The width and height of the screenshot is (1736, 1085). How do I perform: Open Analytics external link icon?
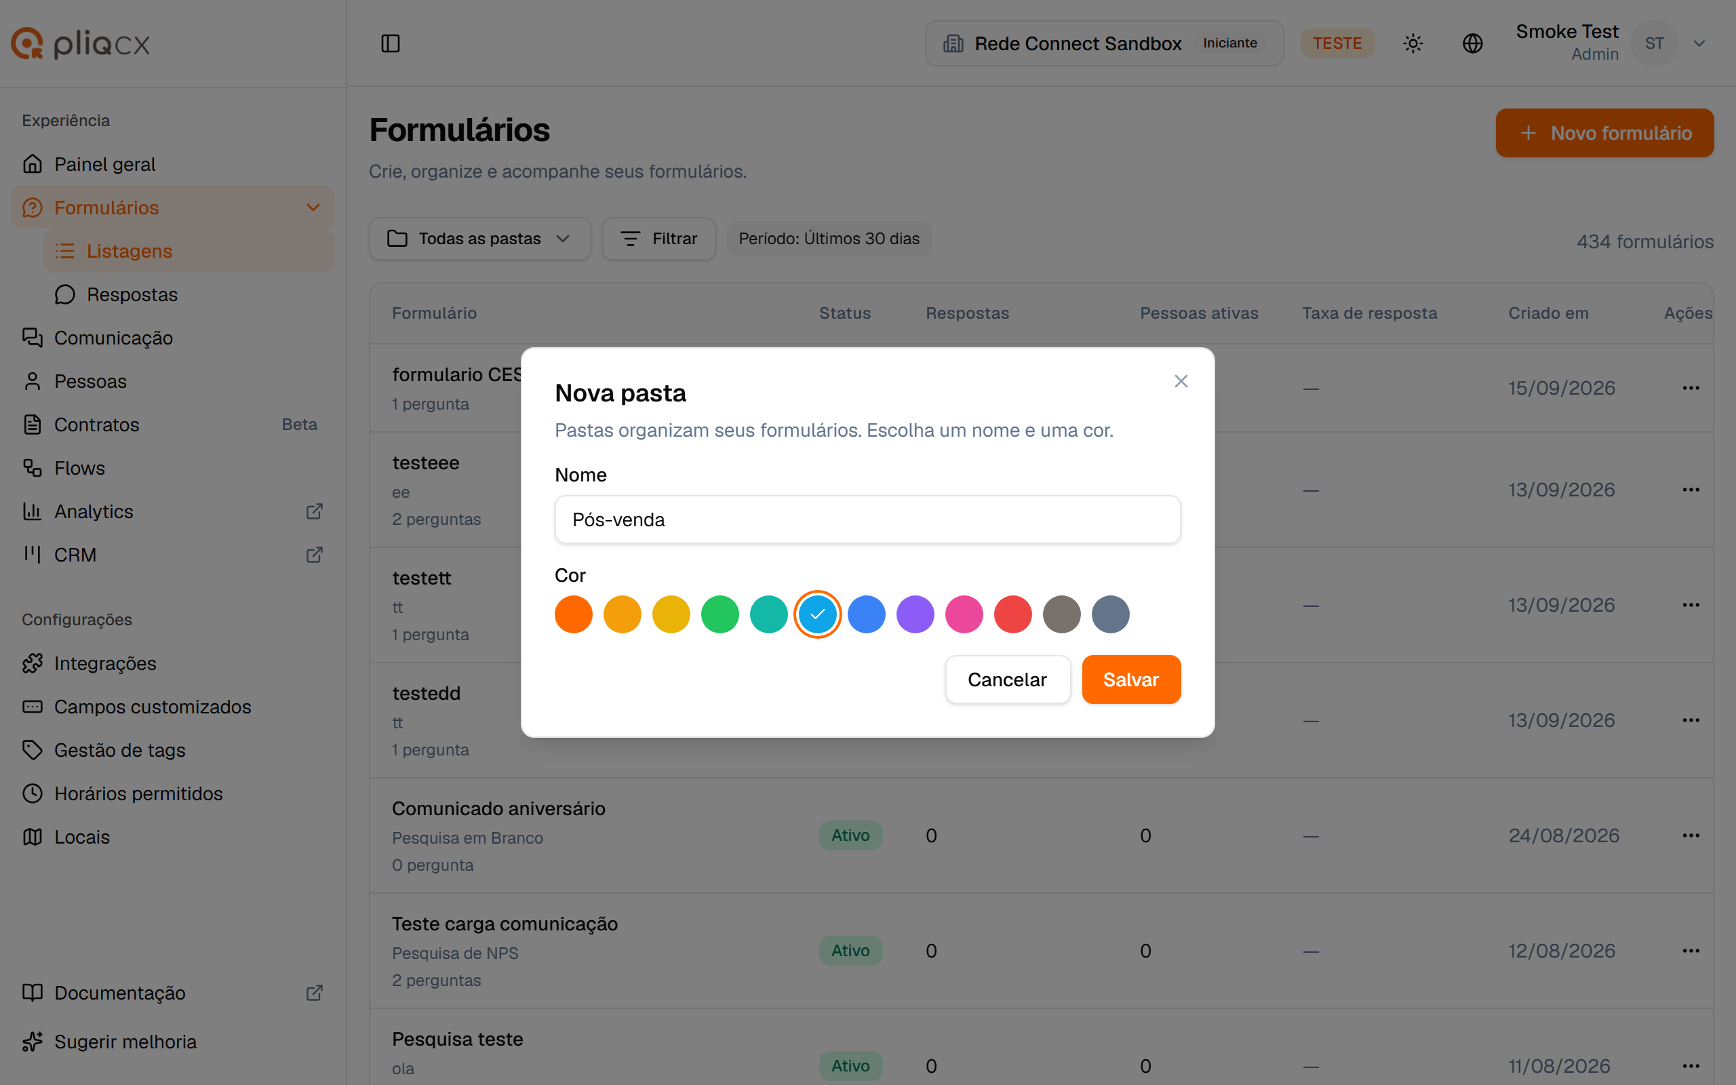pos(314,511)
